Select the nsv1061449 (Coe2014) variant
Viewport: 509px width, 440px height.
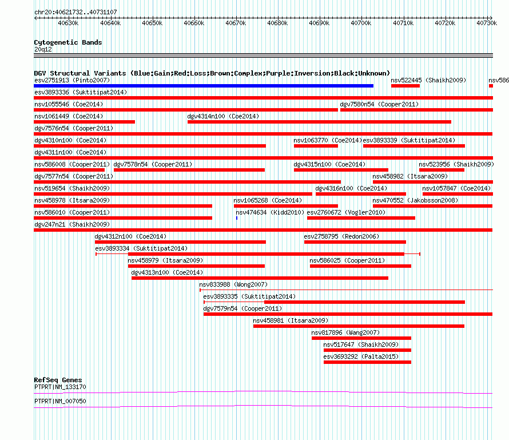tap(85, 122)
